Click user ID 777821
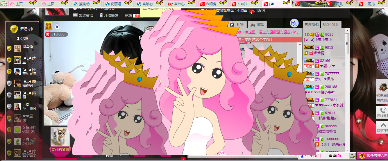Viewport: 388px width, 161px height. pyautogui.click(x=331, y=100)
